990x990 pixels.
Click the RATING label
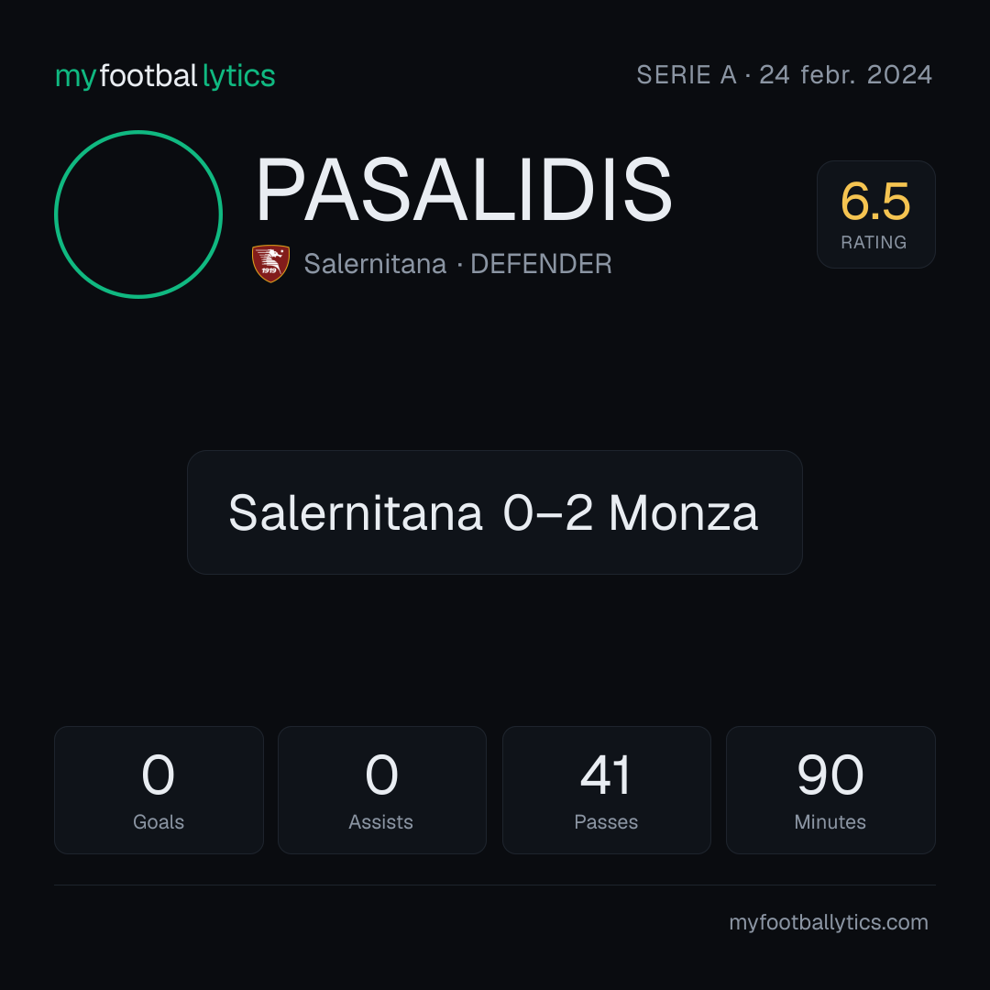pos(874,242)
